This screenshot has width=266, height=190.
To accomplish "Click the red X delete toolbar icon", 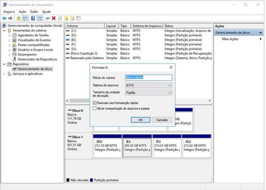I will point(54,18).
